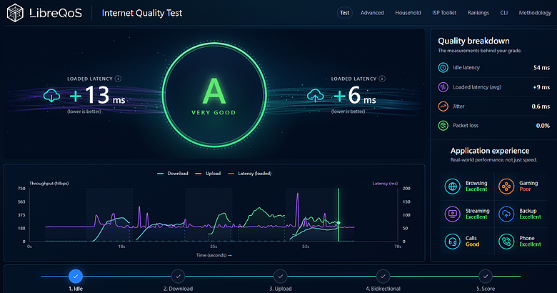The height and width of the screenshot is (293, 557).
Task: Click the Jitter icon
Action: [443, 106]
